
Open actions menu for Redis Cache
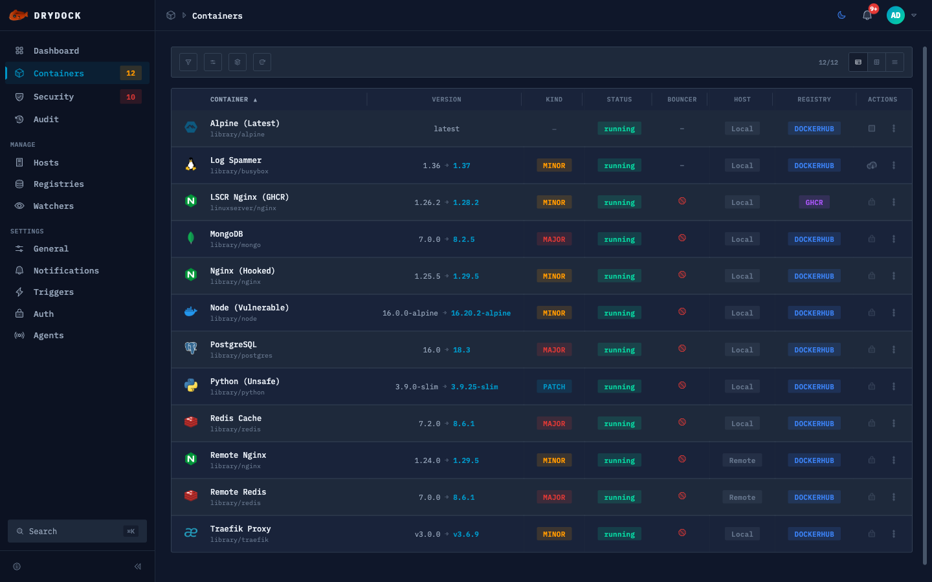(x=894, y=424)
